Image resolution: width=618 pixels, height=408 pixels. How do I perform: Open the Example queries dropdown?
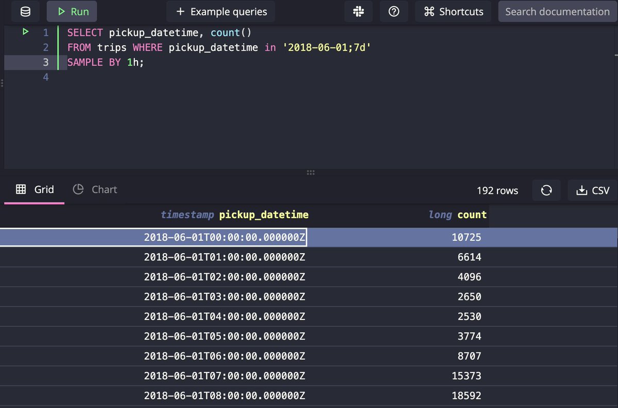coord(220,11)
